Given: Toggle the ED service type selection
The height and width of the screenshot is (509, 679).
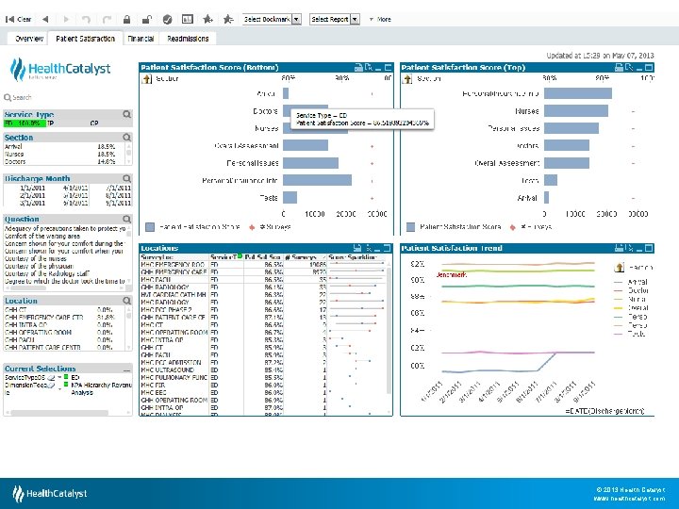Looking at the screenshot, I should pyautogui.click(x=25, y=123).
